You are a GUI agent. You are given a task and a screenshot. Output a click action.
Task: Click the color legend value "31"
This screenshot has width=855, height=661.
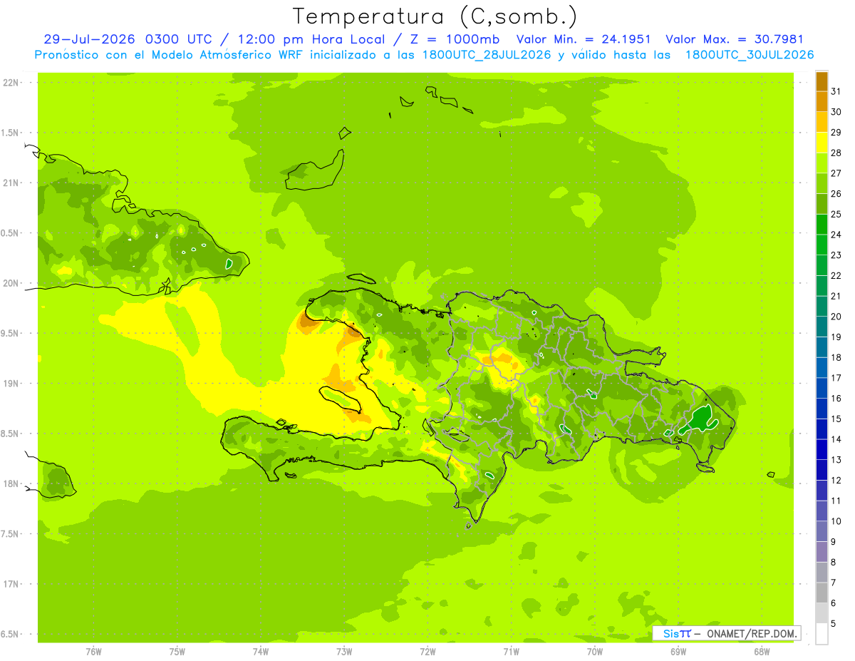pyautogui.click(x=836, y=91)
